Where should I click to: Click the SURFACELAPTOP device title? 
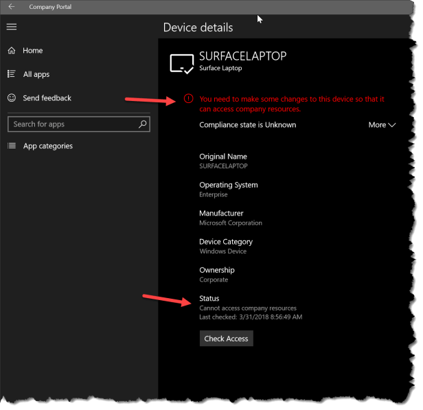(x=242, y=56)
